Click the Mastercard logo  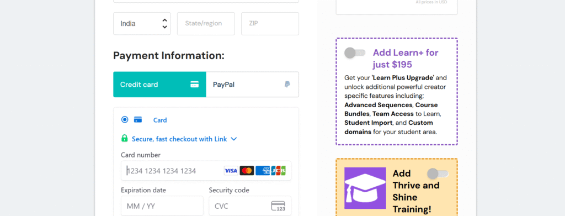(247, 171)
